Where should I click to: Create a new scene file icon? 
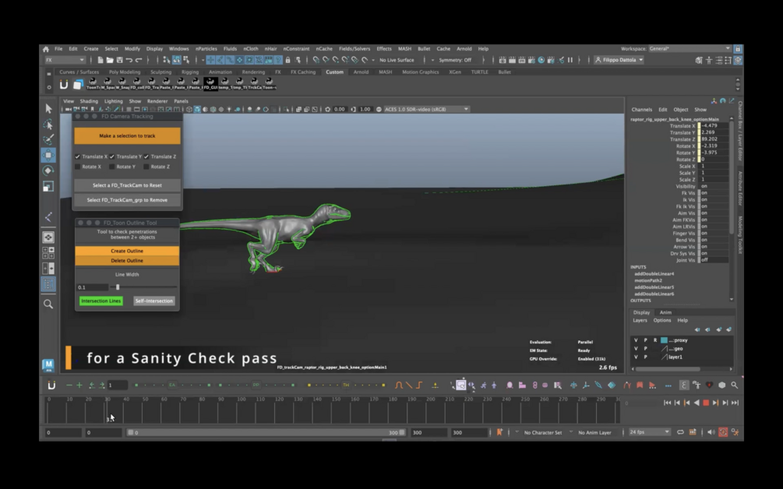(101, 60)
